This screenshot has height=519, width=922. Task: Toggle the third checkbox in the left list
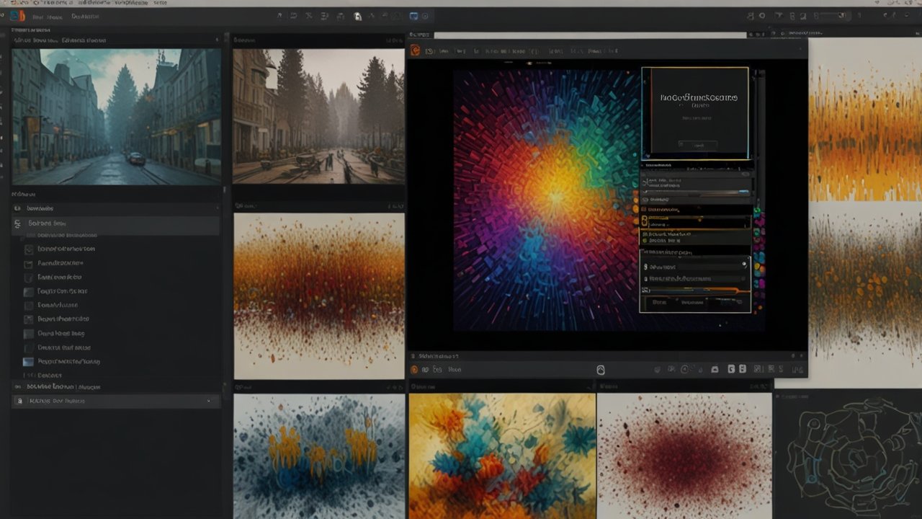point(29,278)
